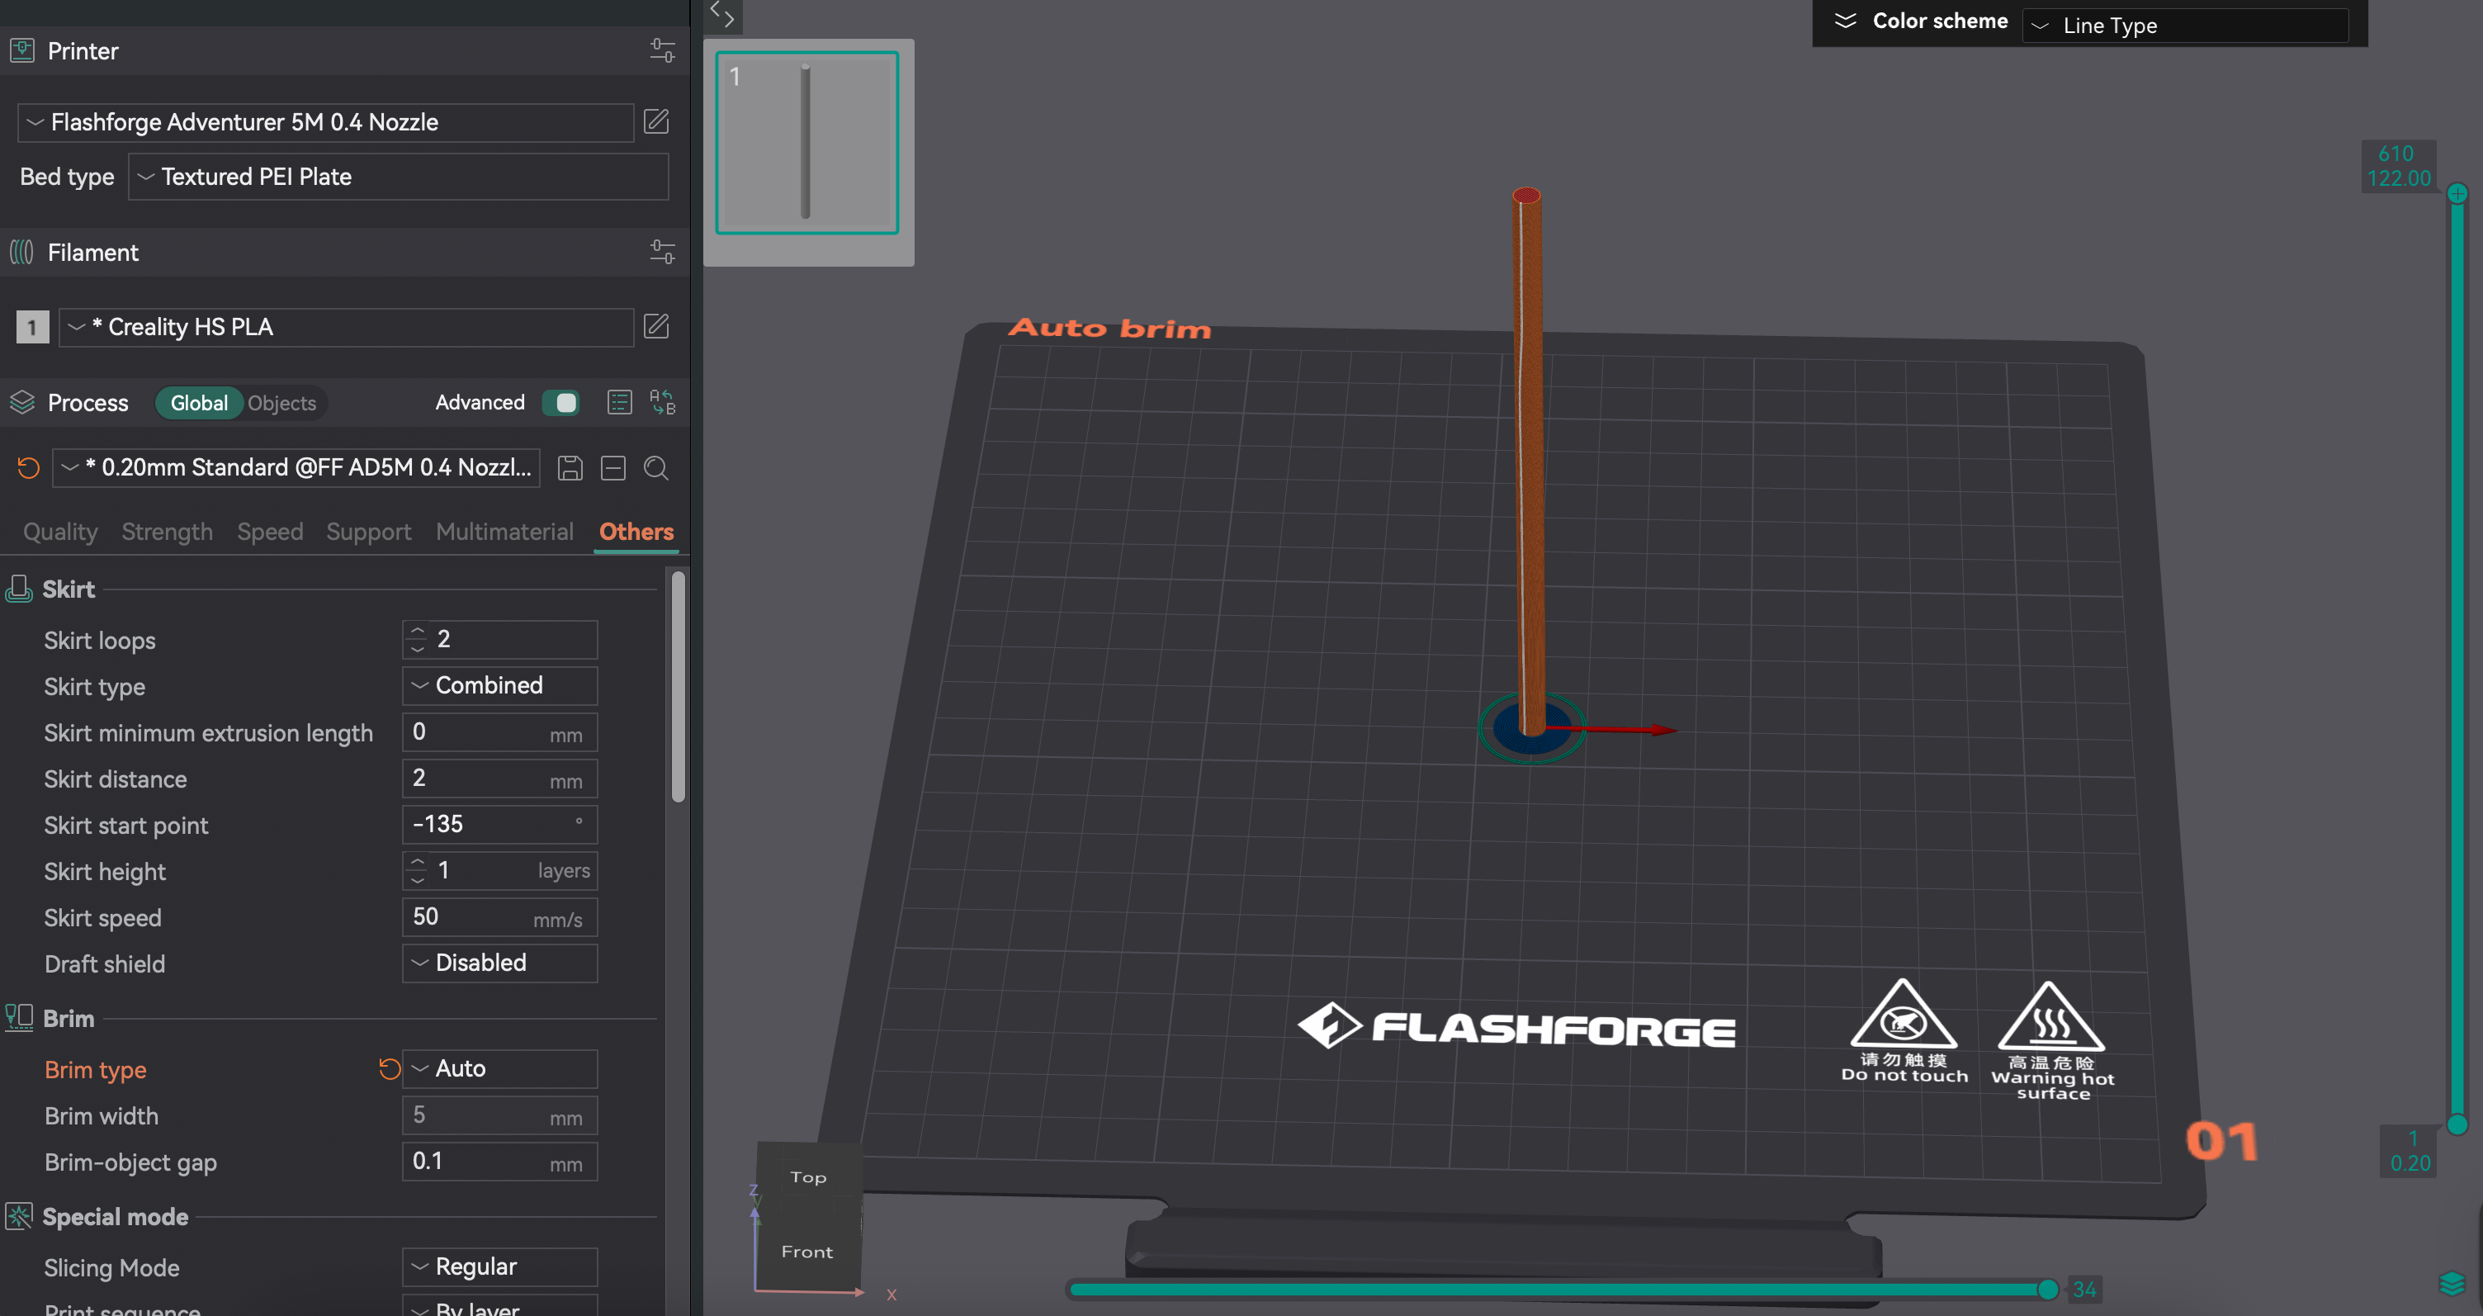The width and height of the screenshot is (2483, 1316).
Task: Click the Filament spool icon
Action: click(22, 252)
